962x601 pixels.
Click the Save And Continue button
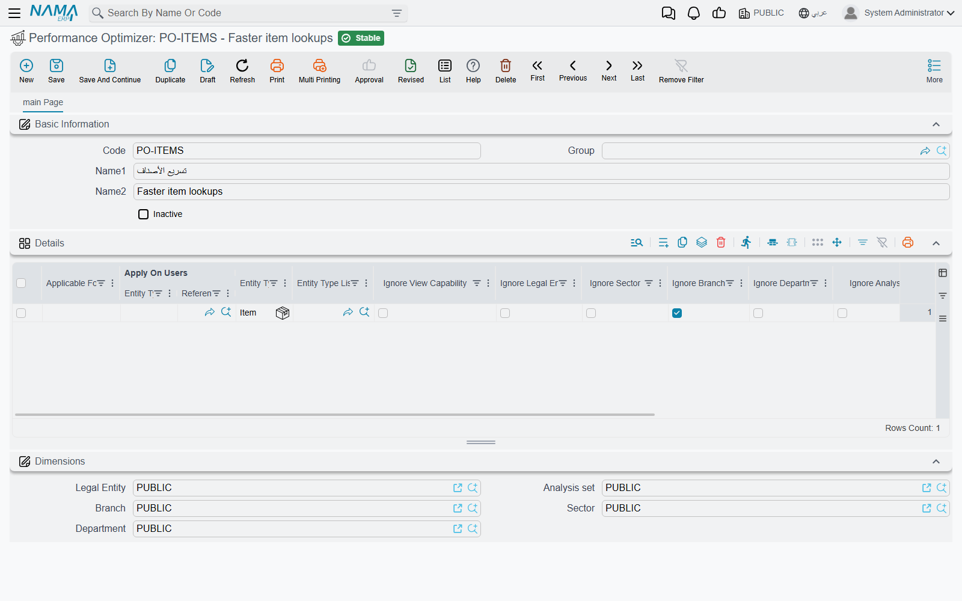[110, 71]
